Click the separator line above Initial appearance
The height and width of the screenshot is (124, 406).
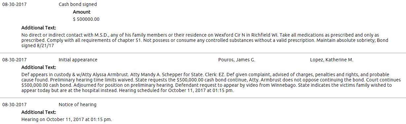tap(203, 53)
